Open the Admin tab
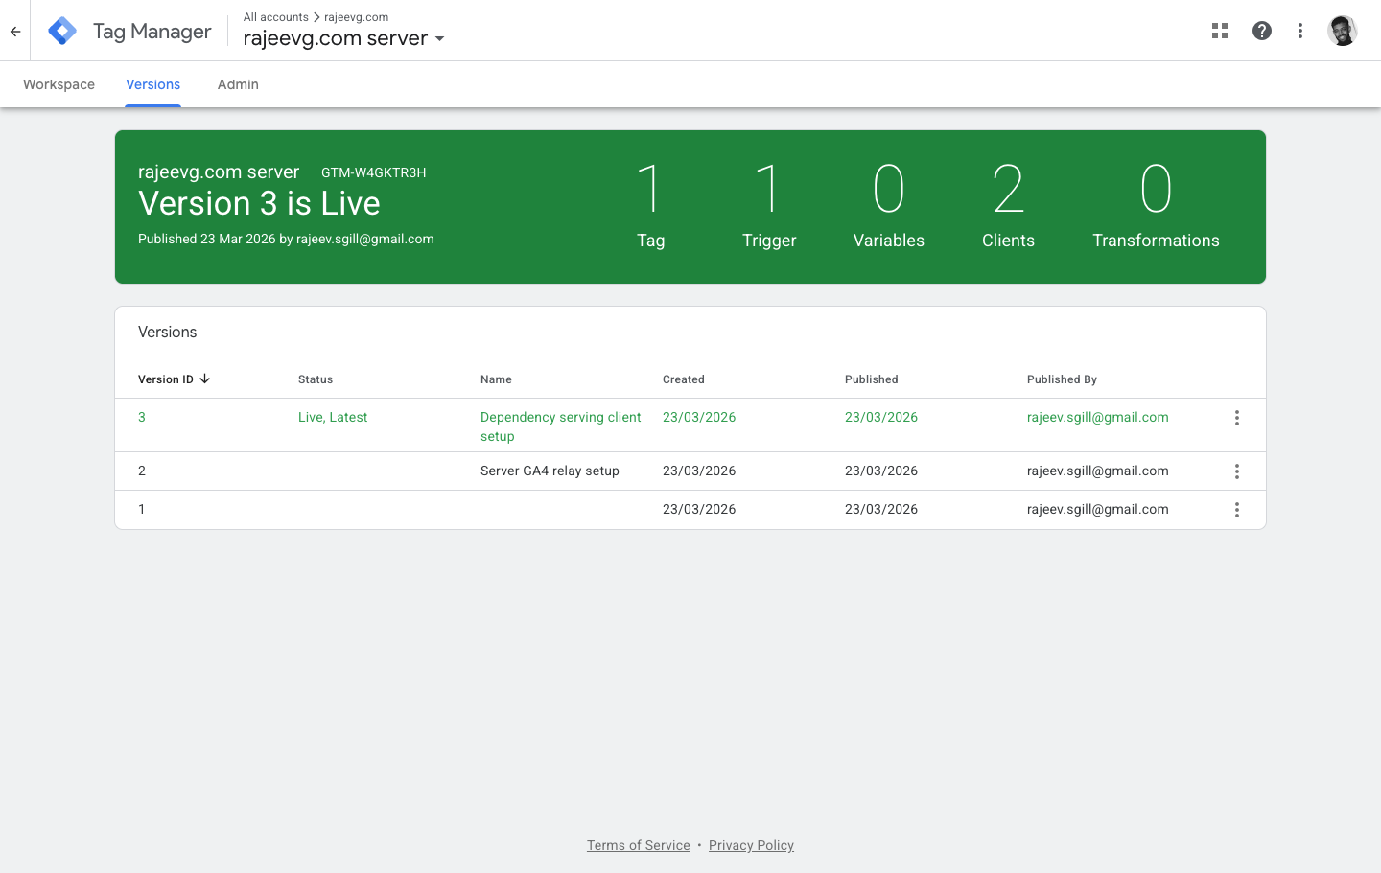The height and width of the screenshot is (873, 1381). pyautogui.click(x=238, y=84)
